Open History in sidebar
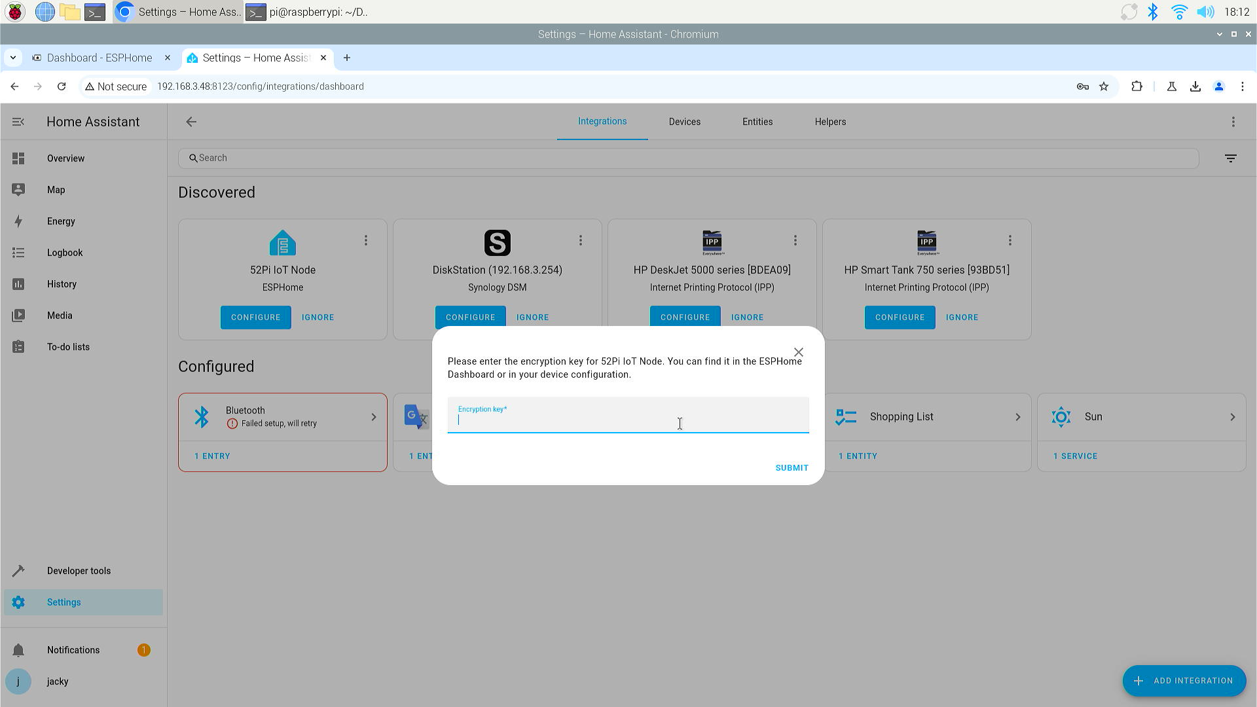 (x=83, y=284)
